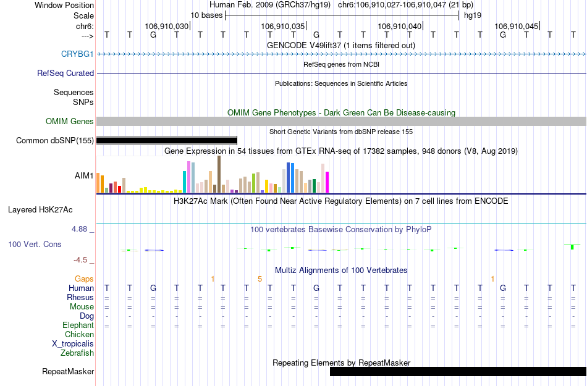Click the CRYBG1 gene label

click(77, 54)
